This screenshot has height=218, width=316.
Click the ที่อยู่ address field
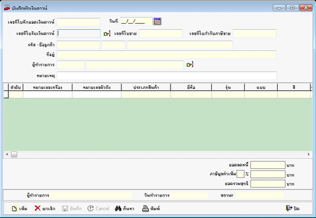point(166,55)
